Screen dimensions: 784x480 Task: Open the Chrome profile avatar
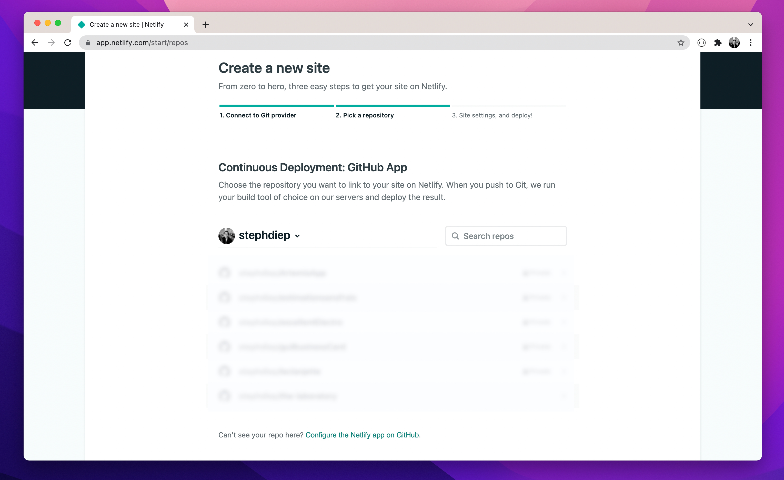pyautogui.click(x=734, y=43)
